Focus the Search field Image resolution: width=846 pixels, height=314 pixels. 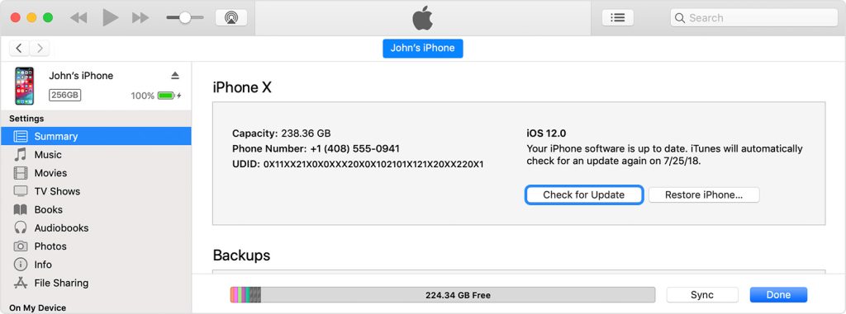[753, 18]
